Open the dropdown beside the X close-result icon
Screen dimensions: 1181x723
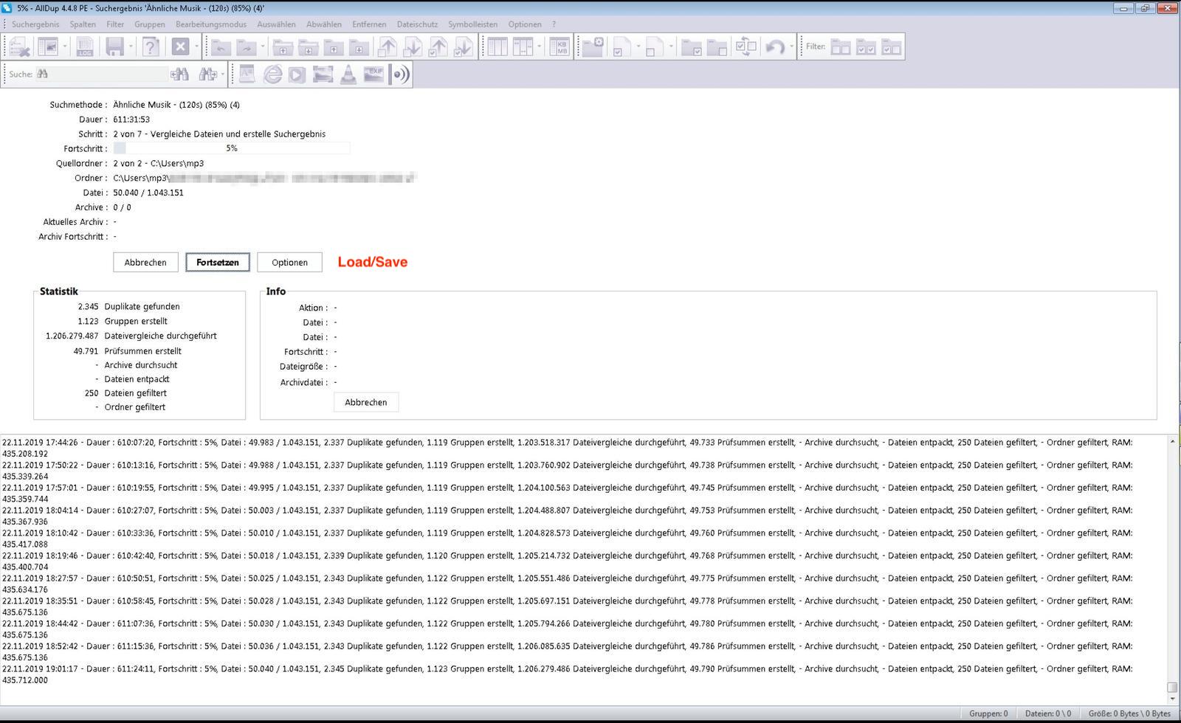196,47
